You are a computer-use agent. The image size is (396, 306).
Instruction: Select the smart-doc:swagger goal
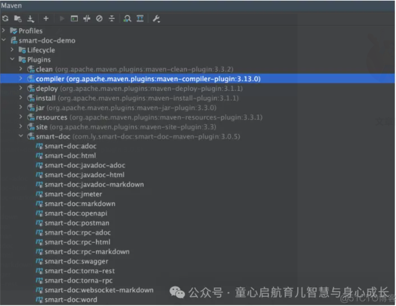tap(76, 261)
